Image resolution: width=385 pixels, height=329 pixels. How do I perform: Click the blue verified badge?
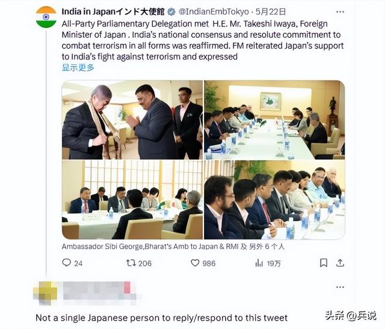[x=171, y=12]
